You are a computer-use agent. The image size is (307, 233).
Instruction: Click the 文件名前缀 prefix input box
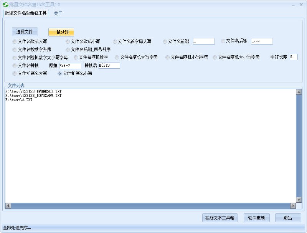coord(204,41)
